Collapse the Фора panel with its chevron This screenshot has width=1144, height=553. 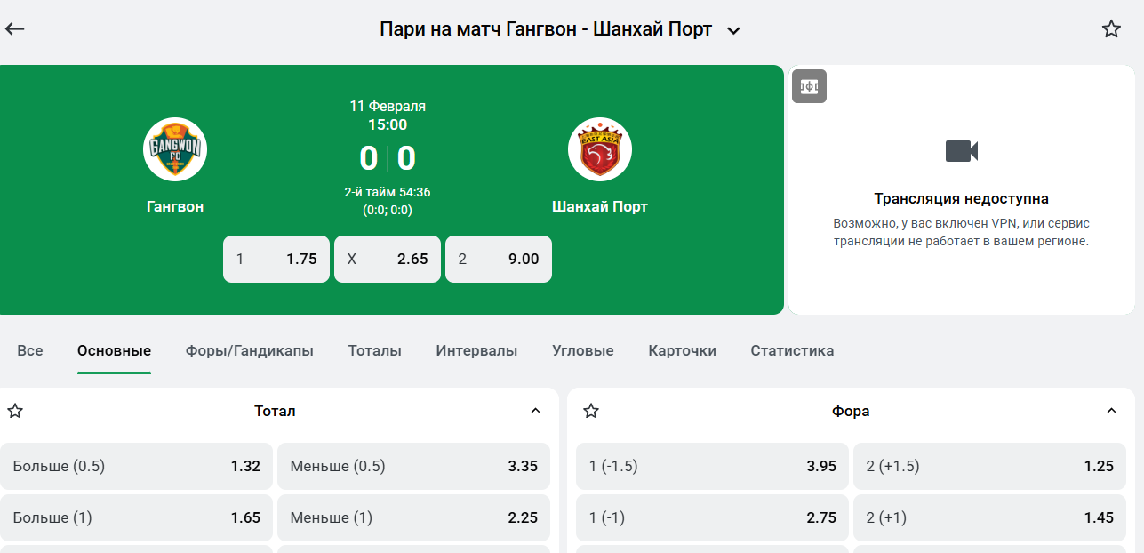coord(1111,411)
